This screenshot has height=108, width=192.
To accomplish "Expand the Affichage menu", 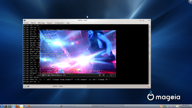I will (x=41, y=23).
